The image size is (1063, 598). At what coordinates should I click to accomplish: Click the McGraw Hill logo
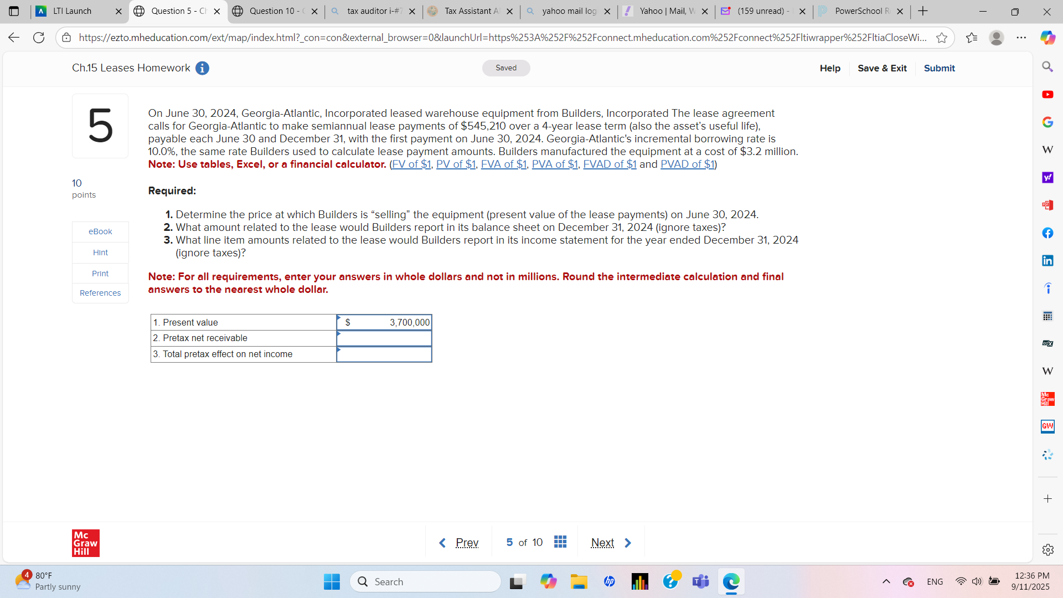click(85, 543)
